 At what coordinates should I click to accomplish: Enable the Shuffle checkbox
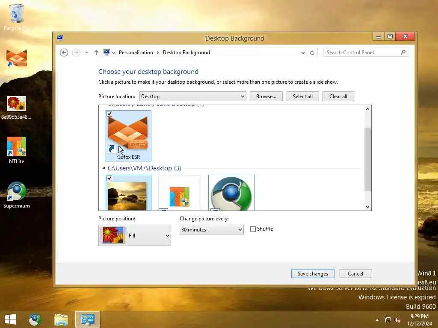tap(253, 229)
